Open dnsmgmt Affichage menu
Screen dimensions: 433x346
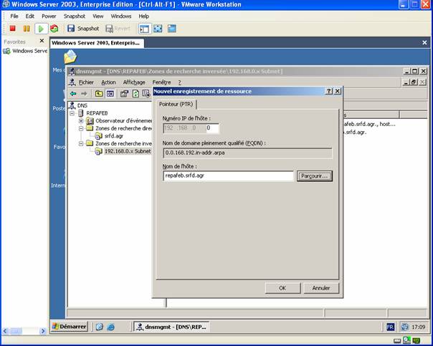click(134, 82)
